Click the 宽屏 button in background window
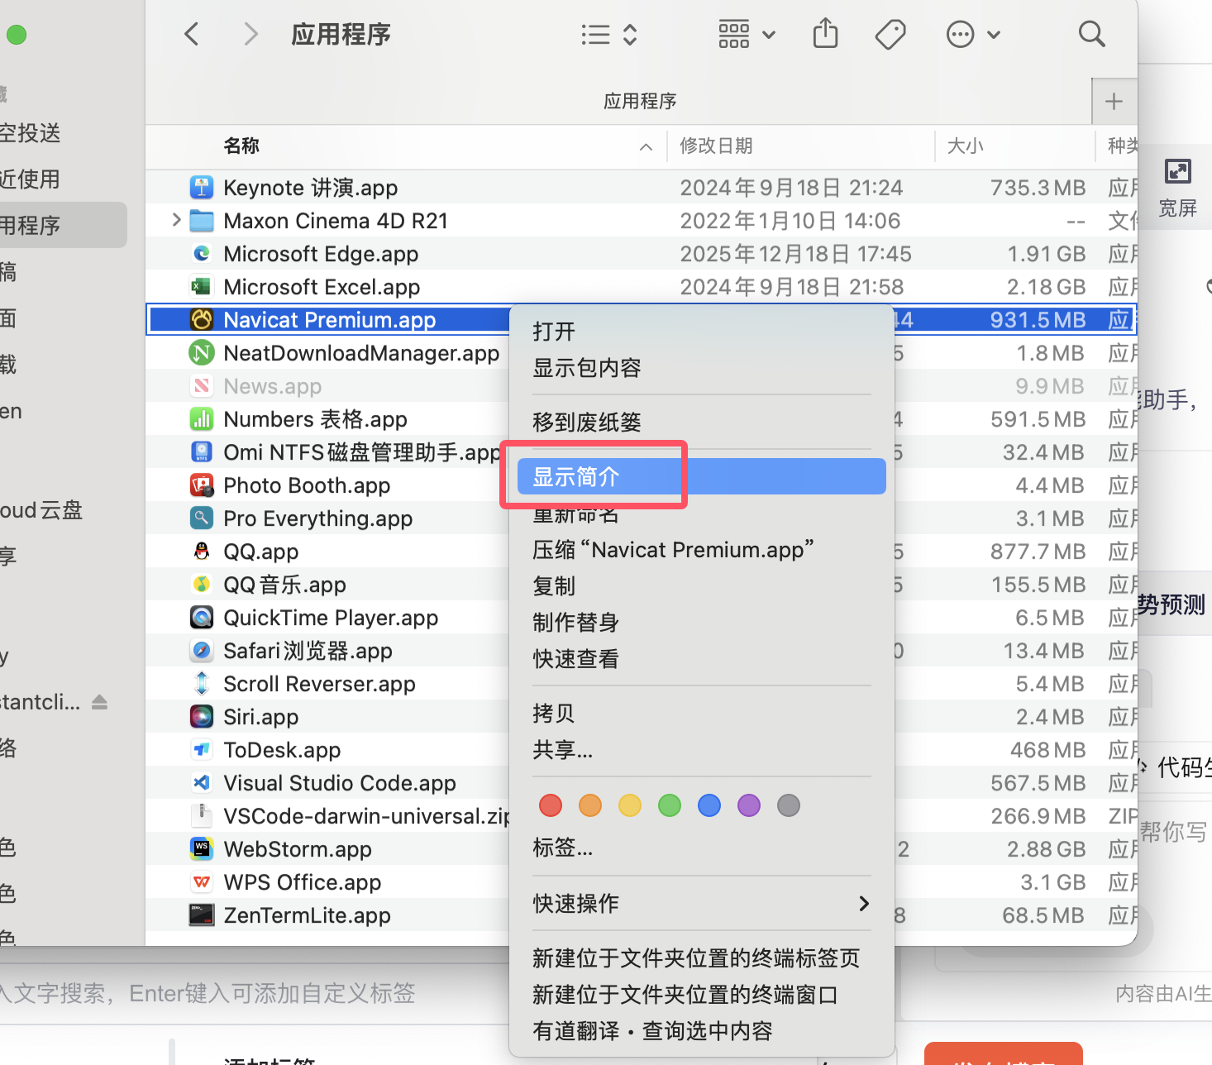The height and width of the screenshot is (1065, 1212). tap(1177, 188)
